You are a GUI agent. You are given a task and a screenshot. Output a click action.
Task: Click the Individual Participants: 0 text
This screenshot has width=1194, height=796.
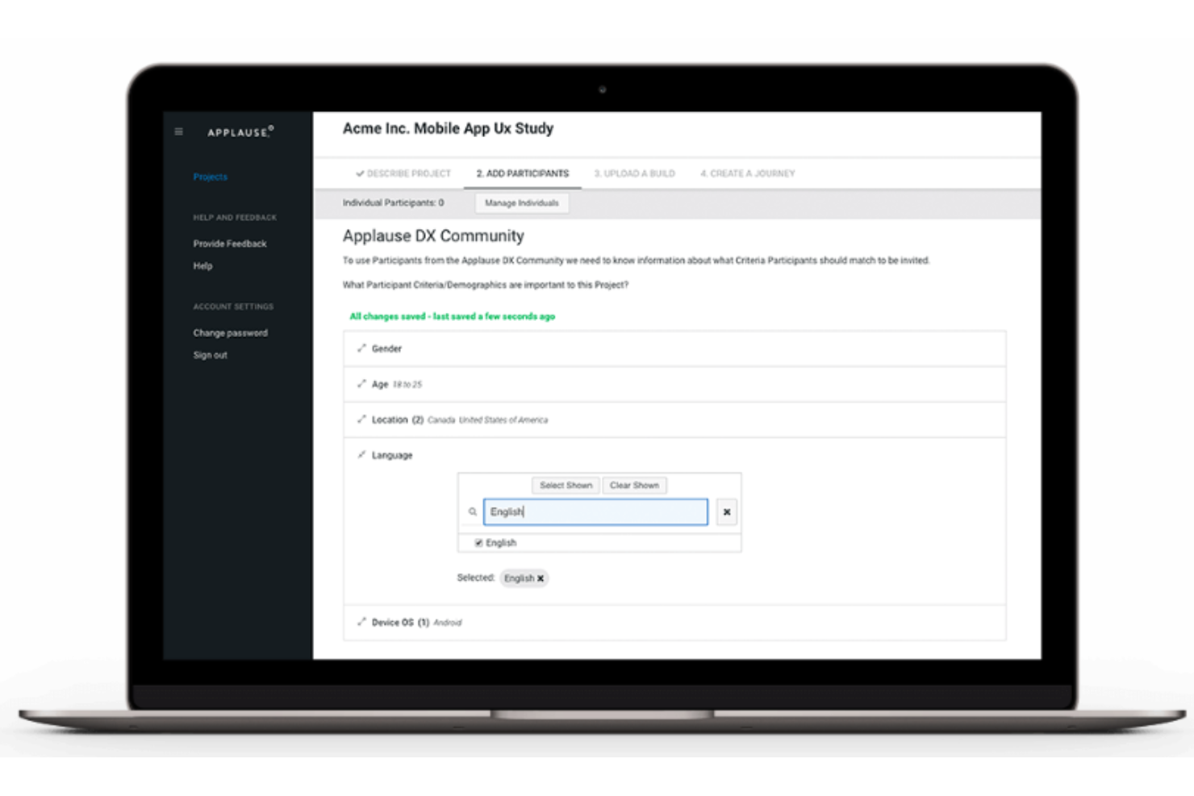click(393, 202)
